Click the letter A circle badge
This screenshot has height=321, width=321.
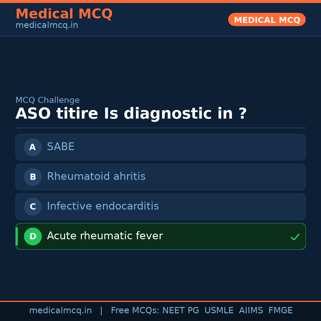33,147
